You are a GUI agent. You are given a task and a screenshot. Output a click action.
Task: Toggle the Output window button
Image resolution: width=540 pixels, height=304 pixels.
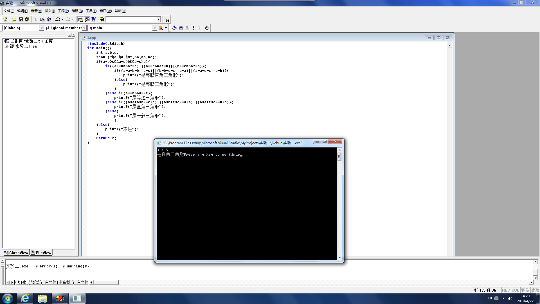point(87,19)
